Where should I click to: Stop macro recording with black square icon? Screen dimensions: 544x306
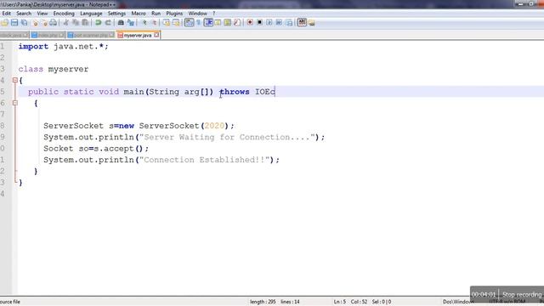coord(259,23)
